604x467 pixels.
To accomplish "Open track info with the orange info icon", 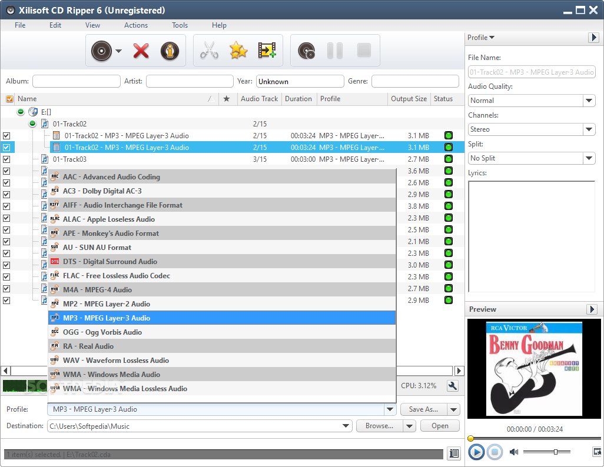I will 170,51.
